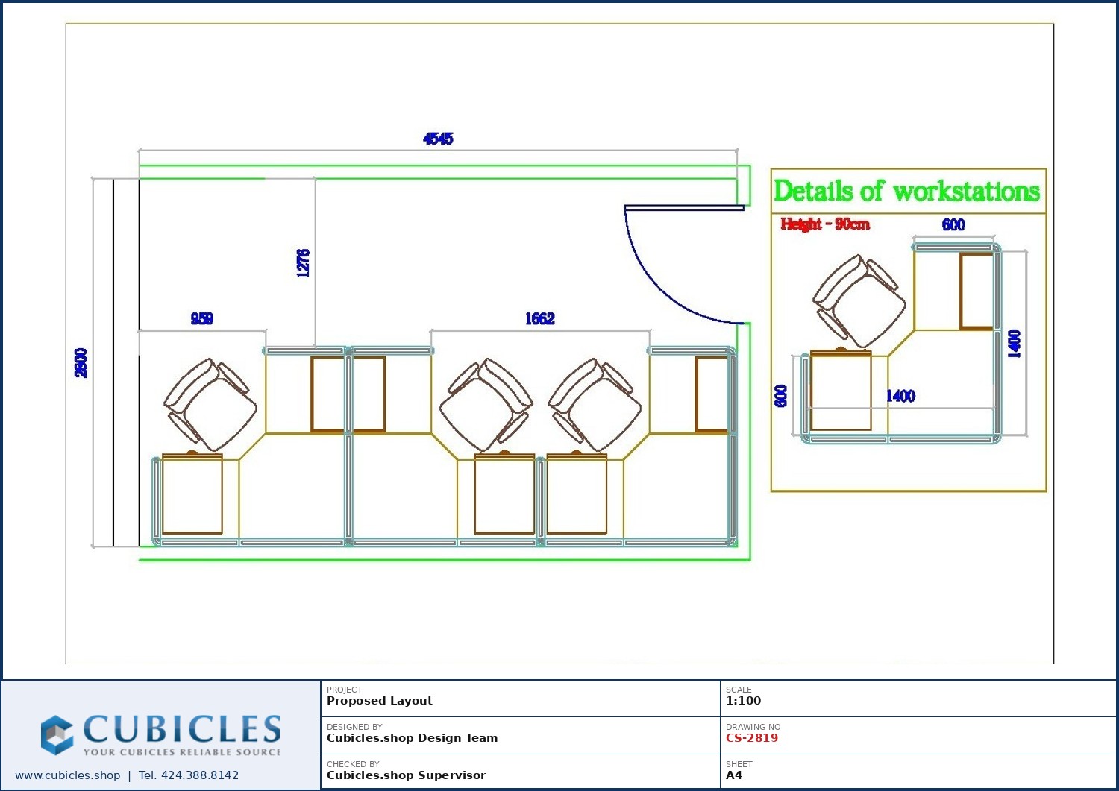Click the red 'Height - 90cm' note
The height and width of the screenshot is (791, 1119).
pos(825,224)
